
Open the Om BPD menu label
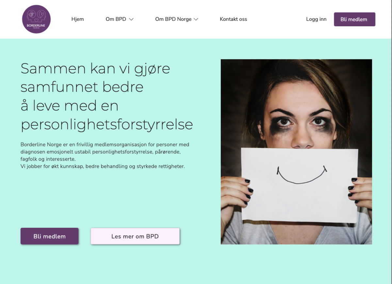point(116,19)
